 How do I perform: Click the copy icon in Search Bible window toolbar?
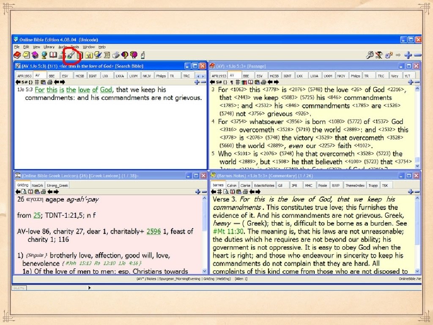(x=43, y=82)
